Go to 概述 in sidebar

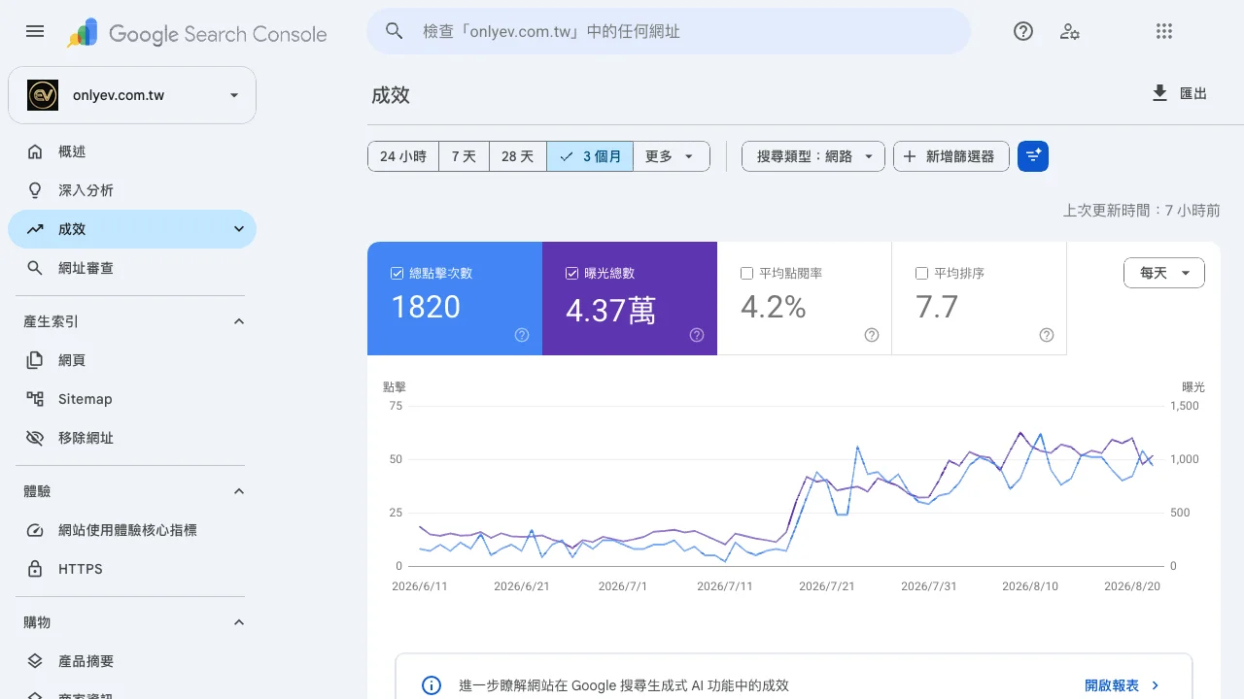[x=132, y=151]
